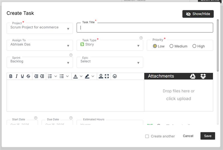Attach file from Google Drive

[193, 76]
